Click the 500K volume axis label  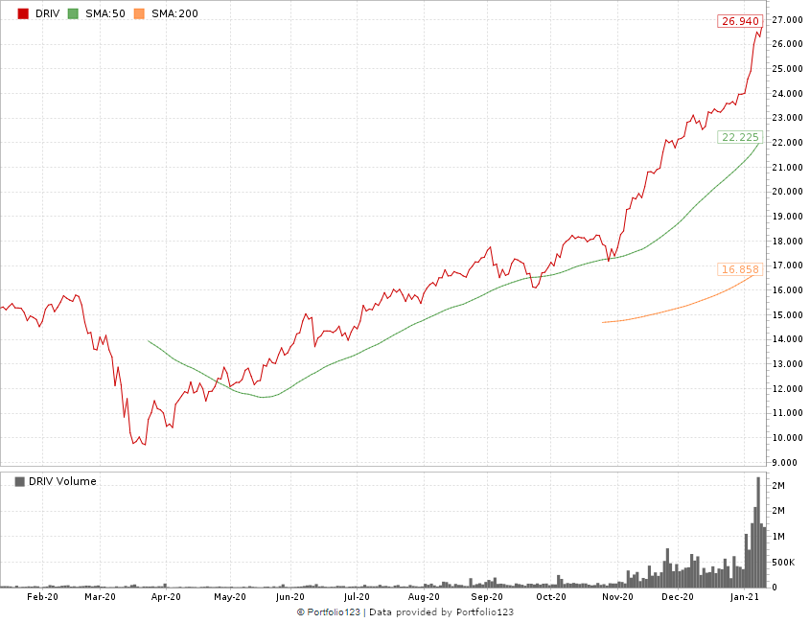click(x=784, y=562)
